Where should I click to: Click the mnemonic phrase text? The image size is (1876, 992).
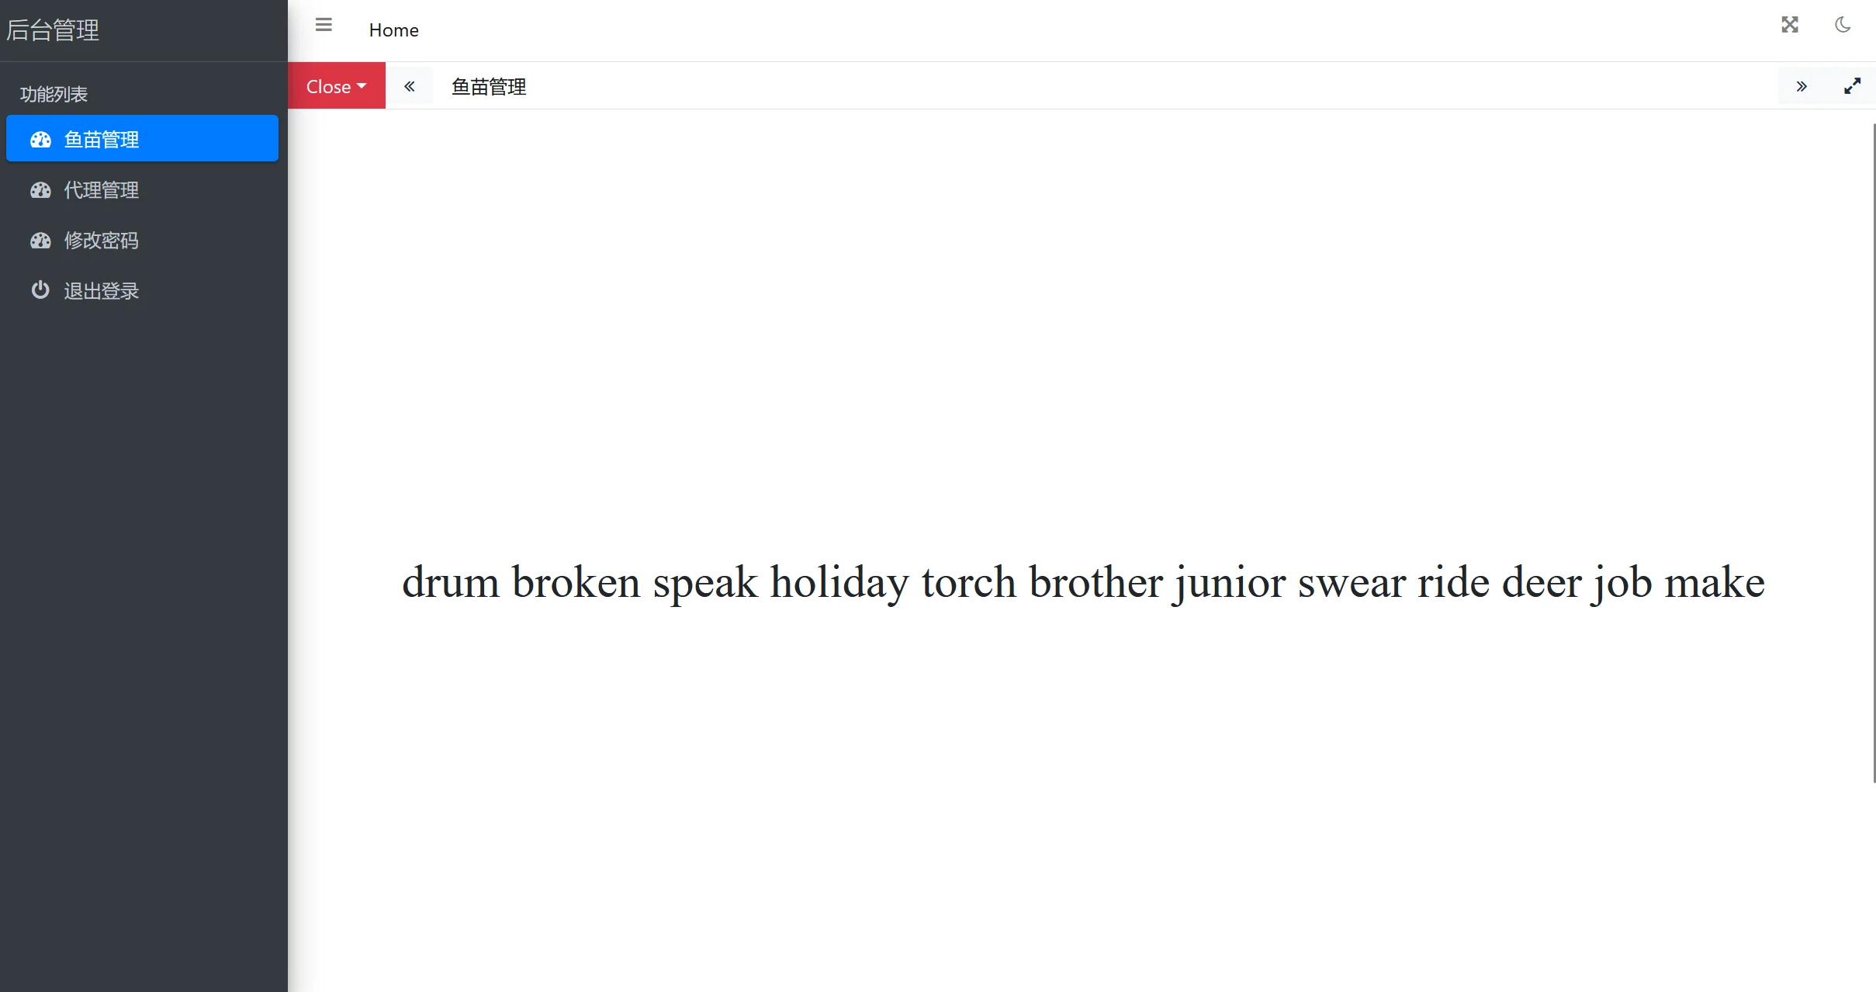(x=1083, y=582)
